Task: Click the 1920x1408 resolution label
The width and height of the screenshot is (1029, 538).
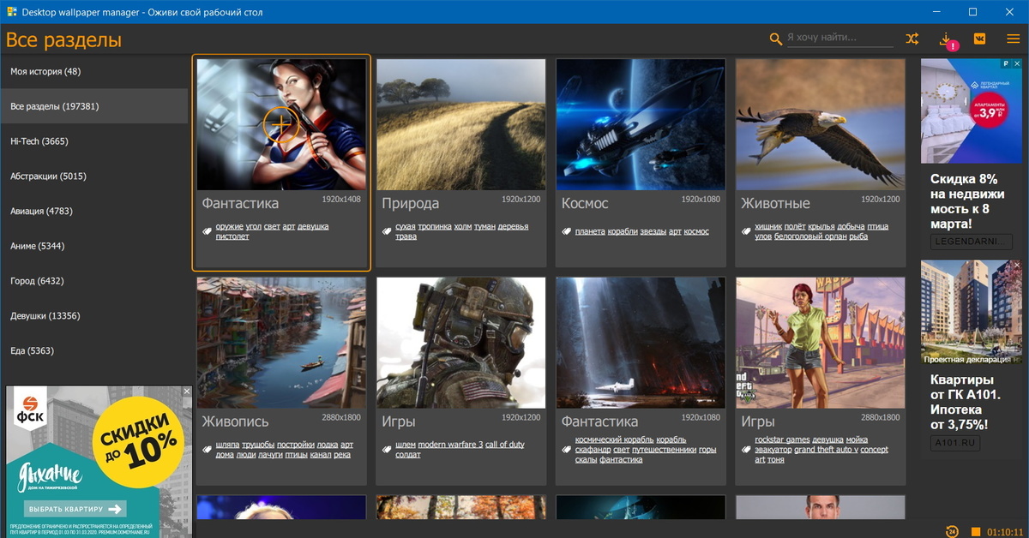Action: 341,199
